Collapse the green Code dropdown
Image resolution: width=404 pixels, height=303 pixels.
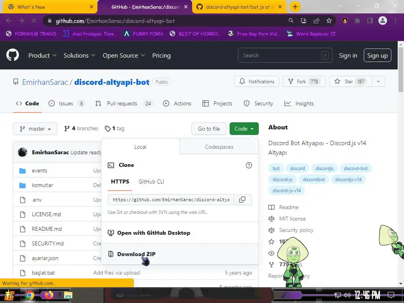[x=244, y=129]
